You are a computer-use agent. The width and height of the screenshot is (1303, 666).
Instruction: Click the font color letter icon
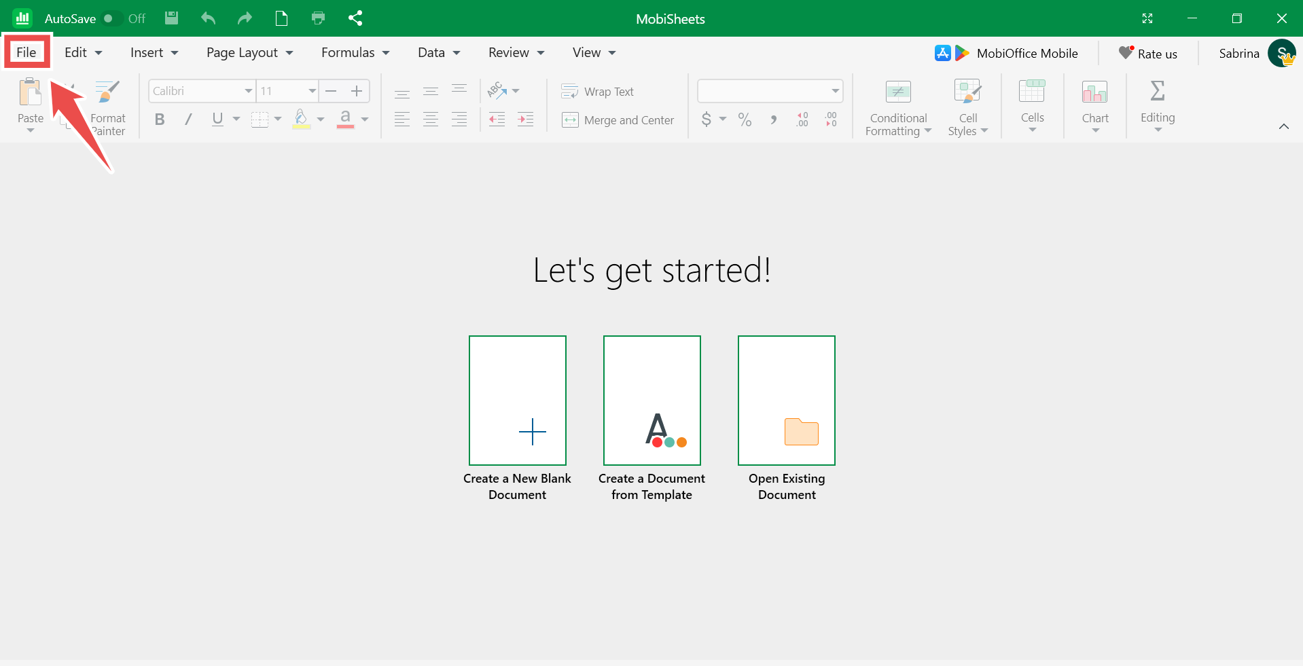[x=345, y=119]
